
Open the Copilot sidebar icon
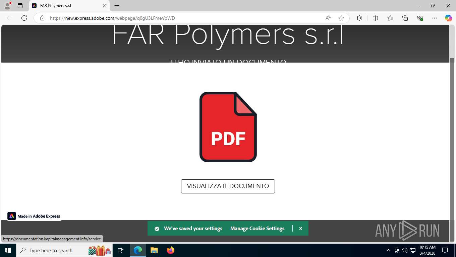(448, 18)
